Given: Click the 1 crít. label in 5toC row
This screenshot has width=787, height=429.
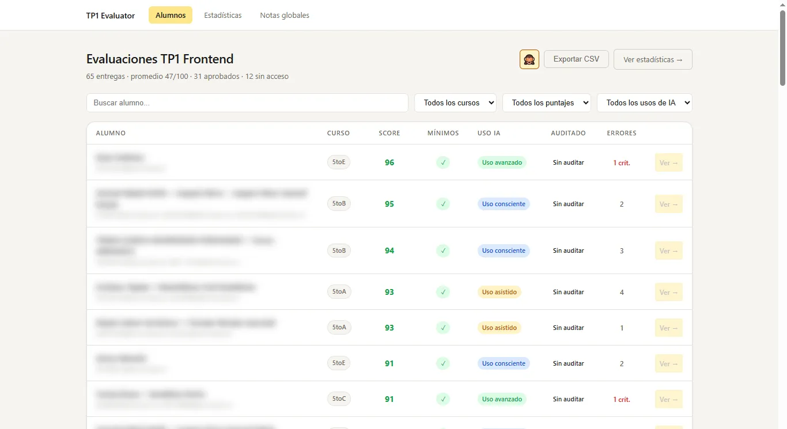Looking at the screenshot, I should click(x=622, y=399).
